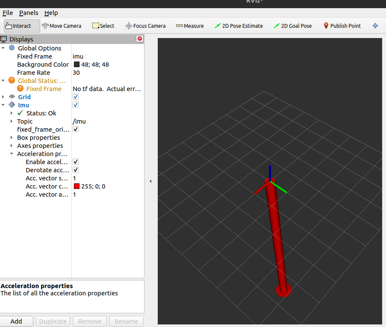
Task: Select the Global Status label
Action: click(x=41, y=81)
